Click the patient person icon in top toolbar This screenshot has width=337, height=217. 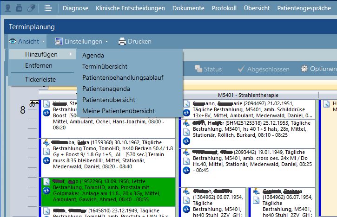[7, 8]
